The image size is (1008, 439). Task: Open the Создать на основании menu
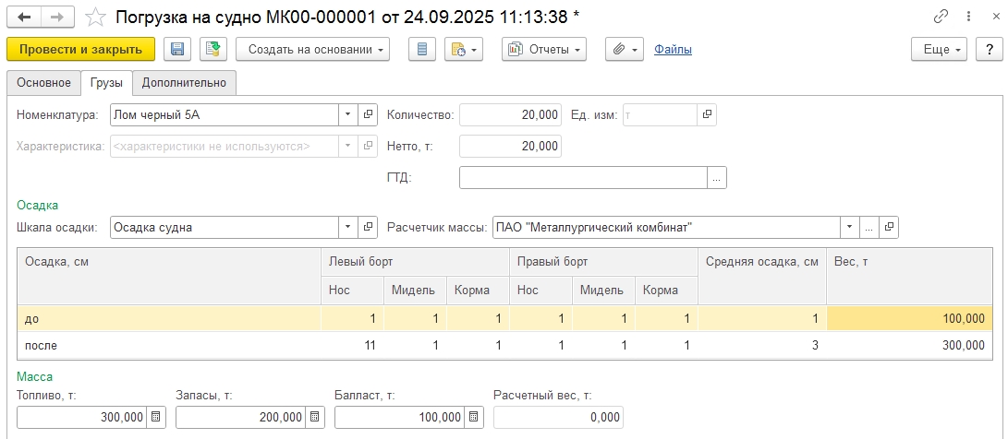(312, 49)
